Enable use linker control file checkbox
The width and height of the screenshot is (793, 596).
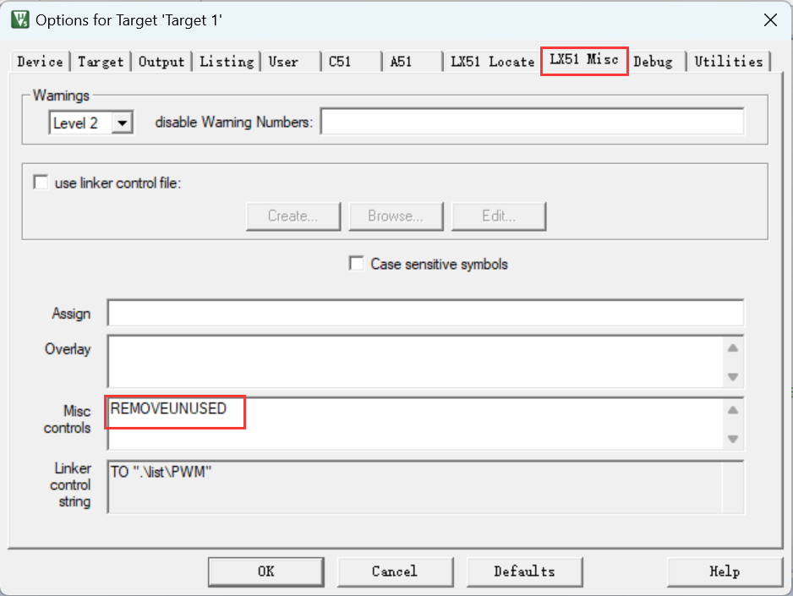pyautogui.click(x=41, y=182)
